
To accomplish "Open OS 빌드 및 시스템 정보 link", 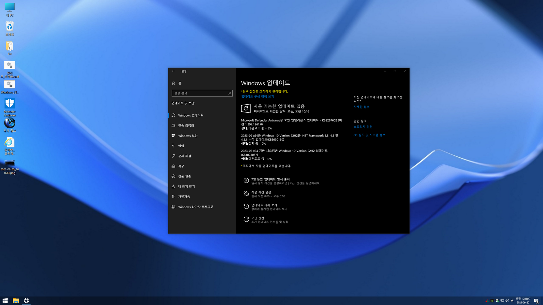I will click(x=369, y=135).
